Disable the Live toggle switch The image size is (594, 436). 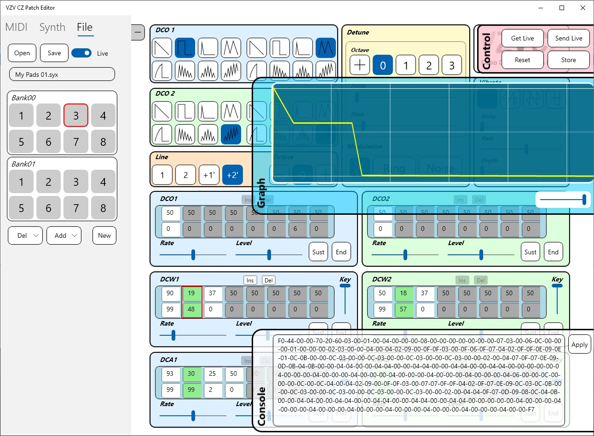pyautogui.click(x=81, y=53)
